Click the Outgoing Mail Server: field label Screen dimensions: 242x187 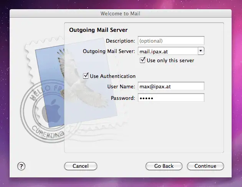tap(109, 51)
